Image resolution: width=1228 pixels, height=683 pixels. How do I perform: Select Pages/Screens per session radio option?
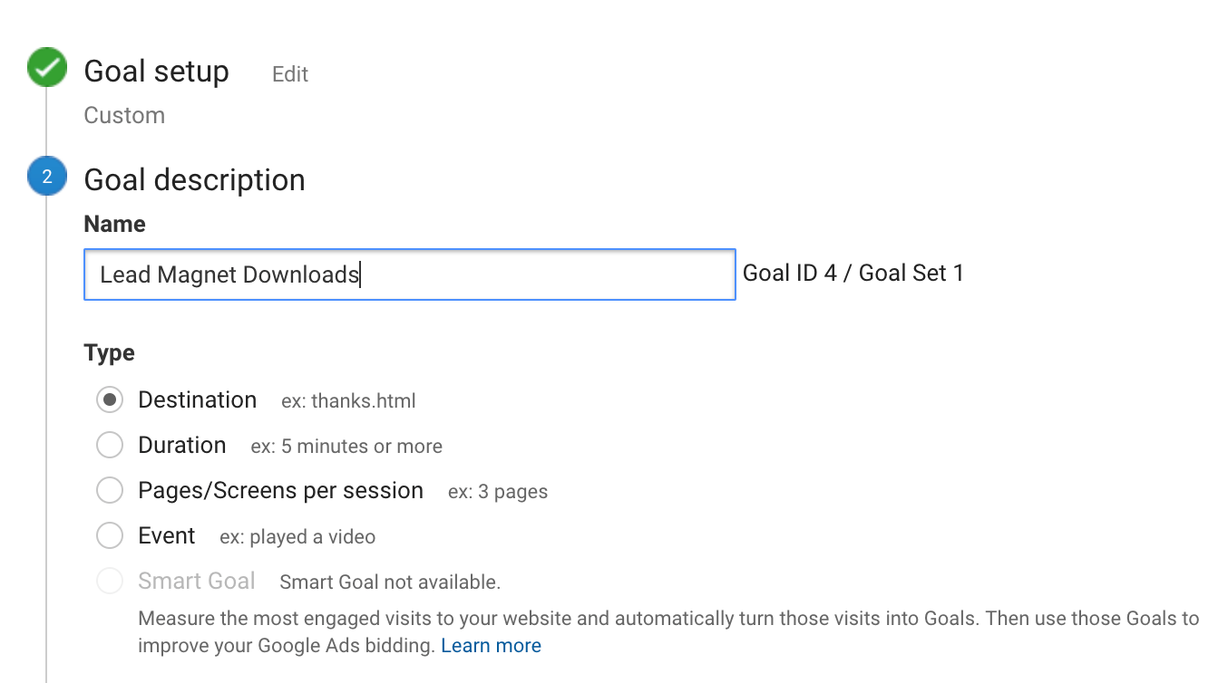[110, 490]
